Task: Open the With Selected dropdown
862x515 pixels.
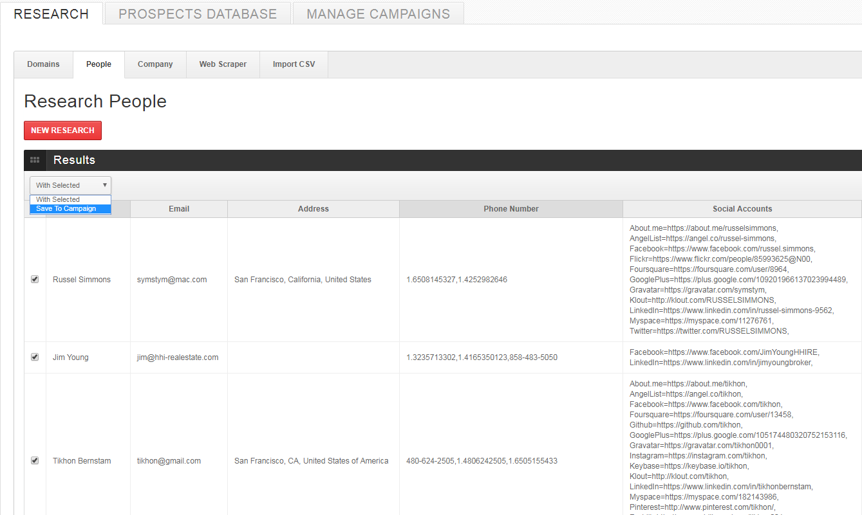Action: tap(70, 185)
